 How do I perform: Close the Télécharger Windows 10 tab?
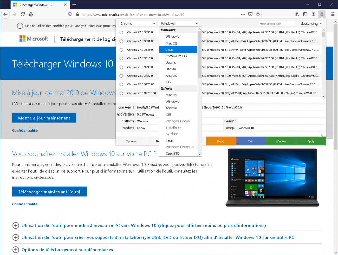tap(65, 5)
